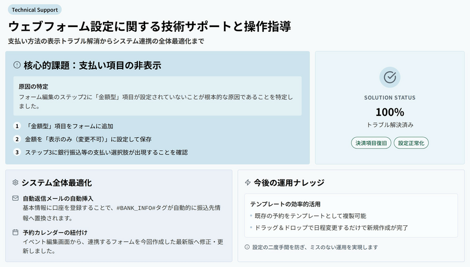Click the info icon beside 設定の二度手間 note
The width and height of the screenshot is (470, 267).
pos(248,247)
